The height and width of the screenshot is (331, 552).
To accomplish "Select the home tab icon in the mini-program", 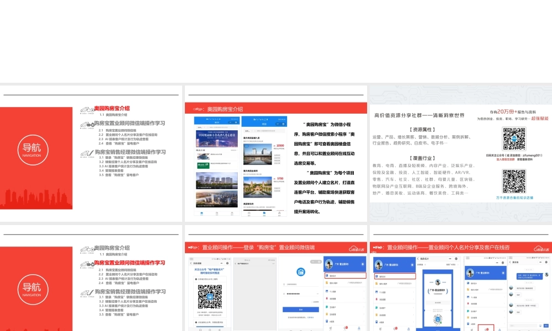I will (x=201, y=213).
